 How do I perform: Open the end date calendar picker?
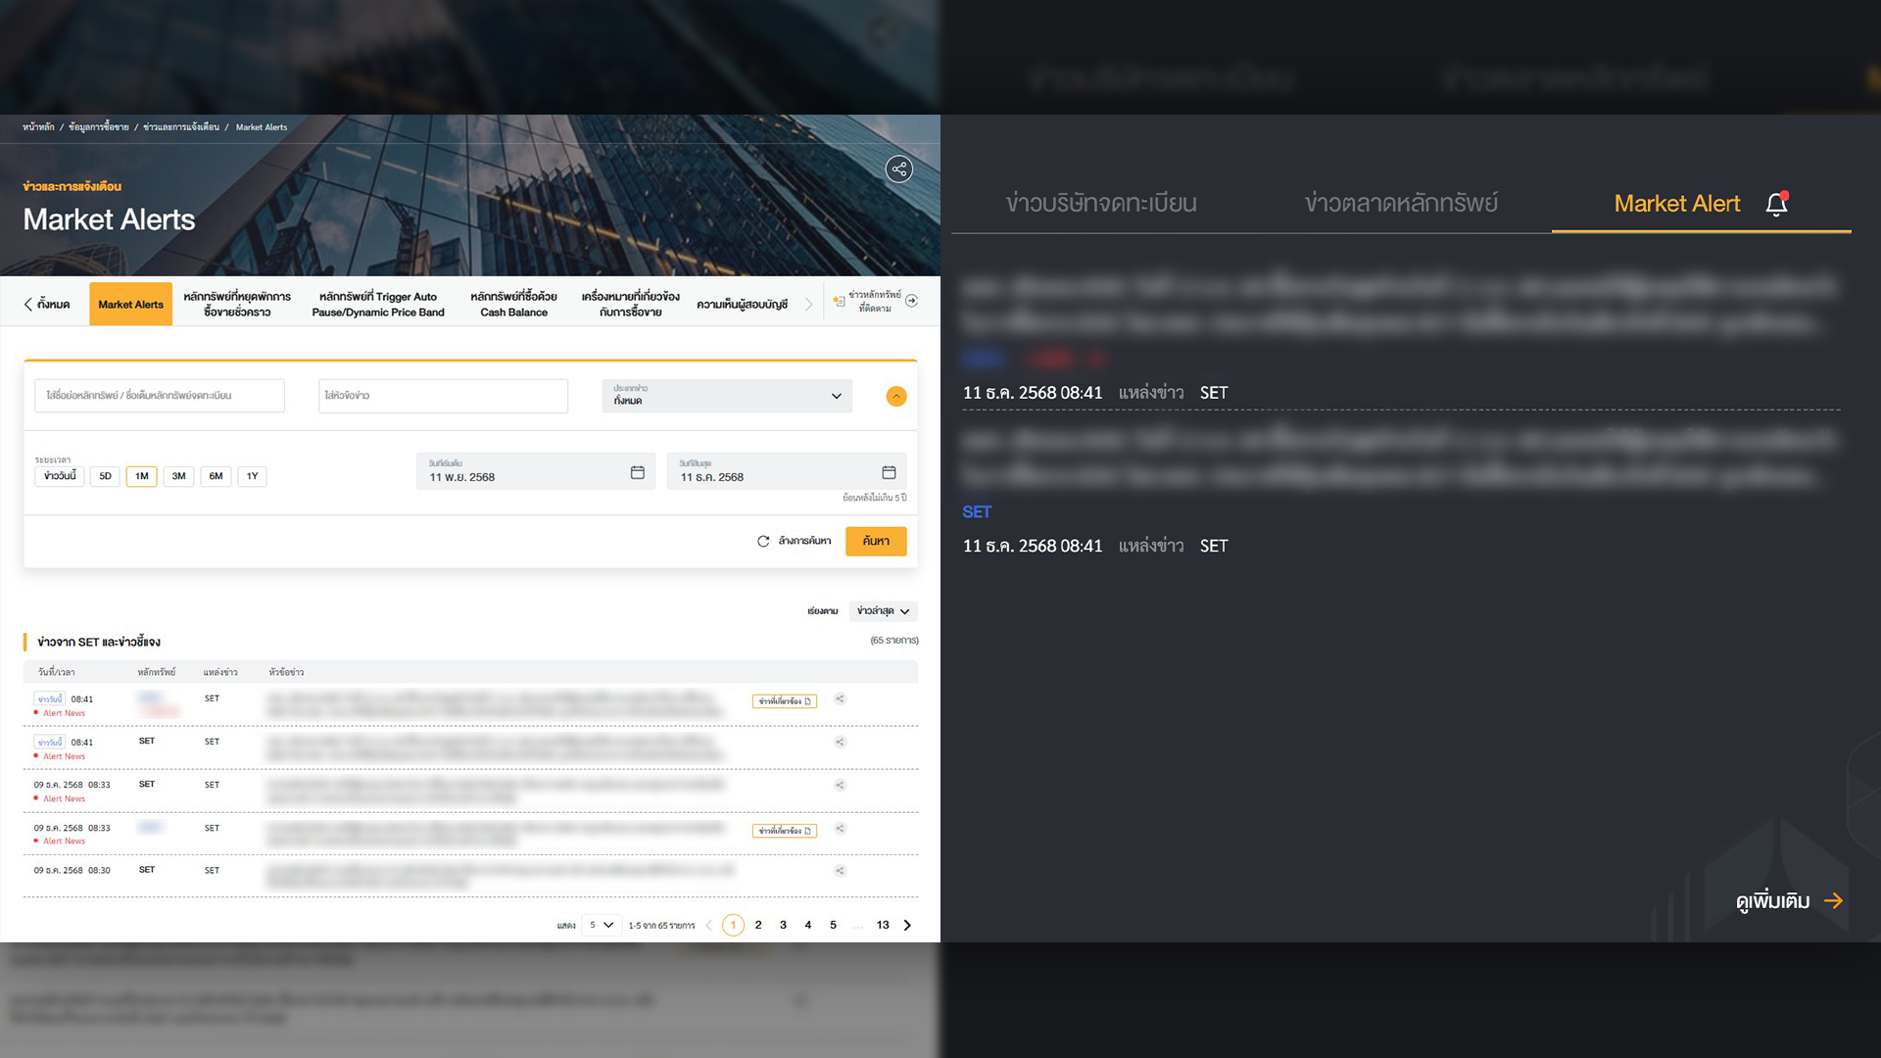(x=889, y=472)
